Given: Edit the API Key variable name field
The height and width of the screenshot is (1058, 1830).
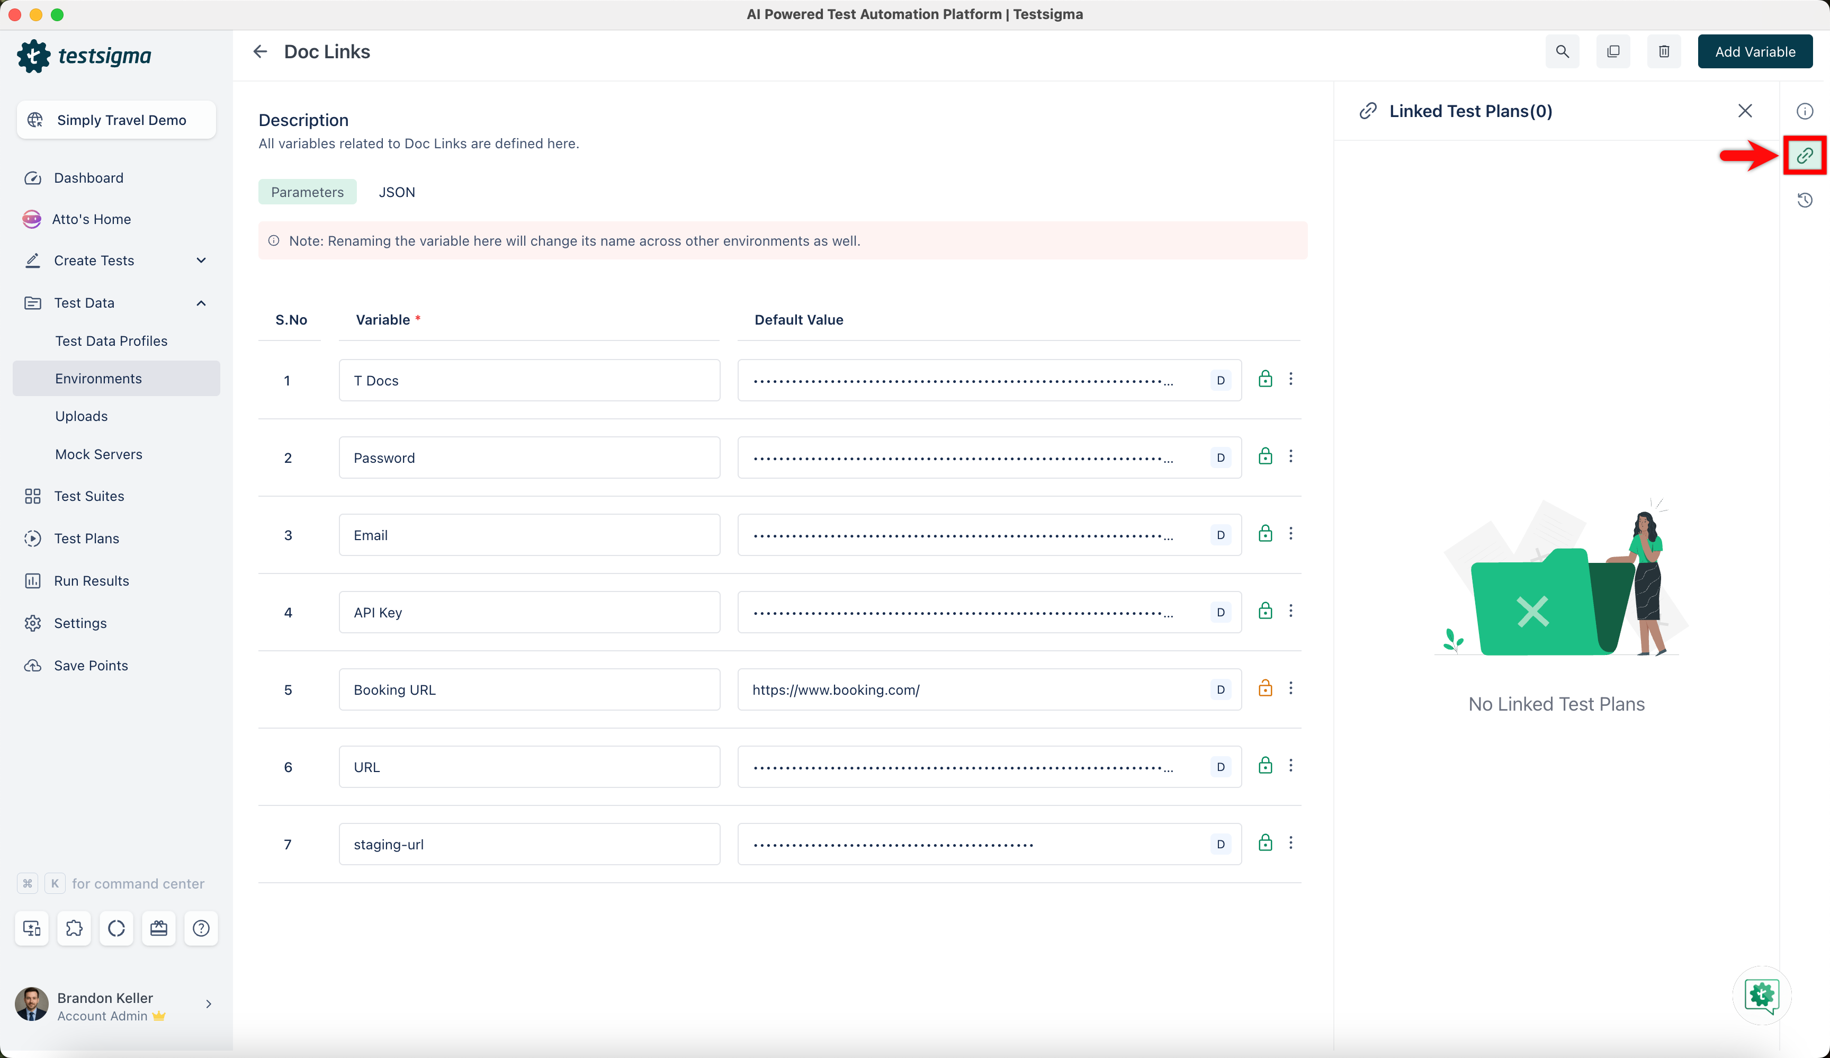Looking at the screenshot, I should [530, 612].
